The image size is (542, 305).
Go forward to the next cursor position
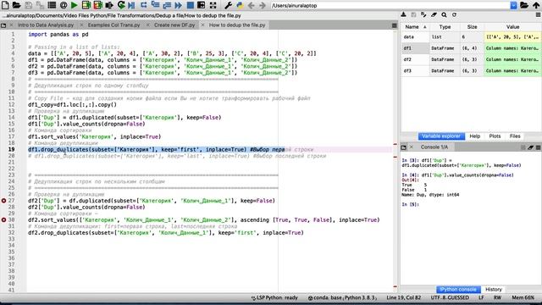point(263,5)
